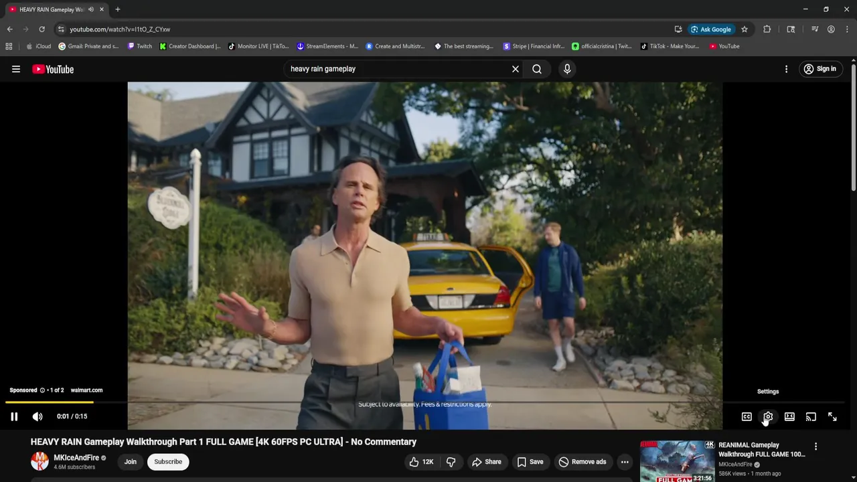
Task: Click the Join button
Action: pos(130,461)
